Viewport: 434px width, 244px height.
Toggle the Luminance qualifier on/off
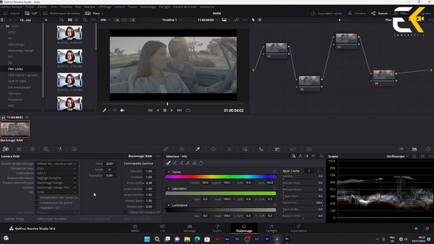(168, 205)
